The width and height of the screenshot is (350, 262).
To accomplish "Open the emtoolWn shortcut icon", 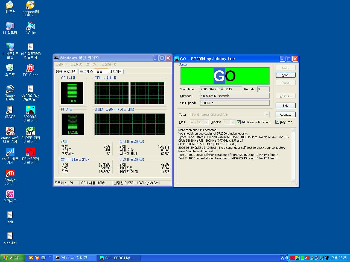I will [x=10, y=135].
